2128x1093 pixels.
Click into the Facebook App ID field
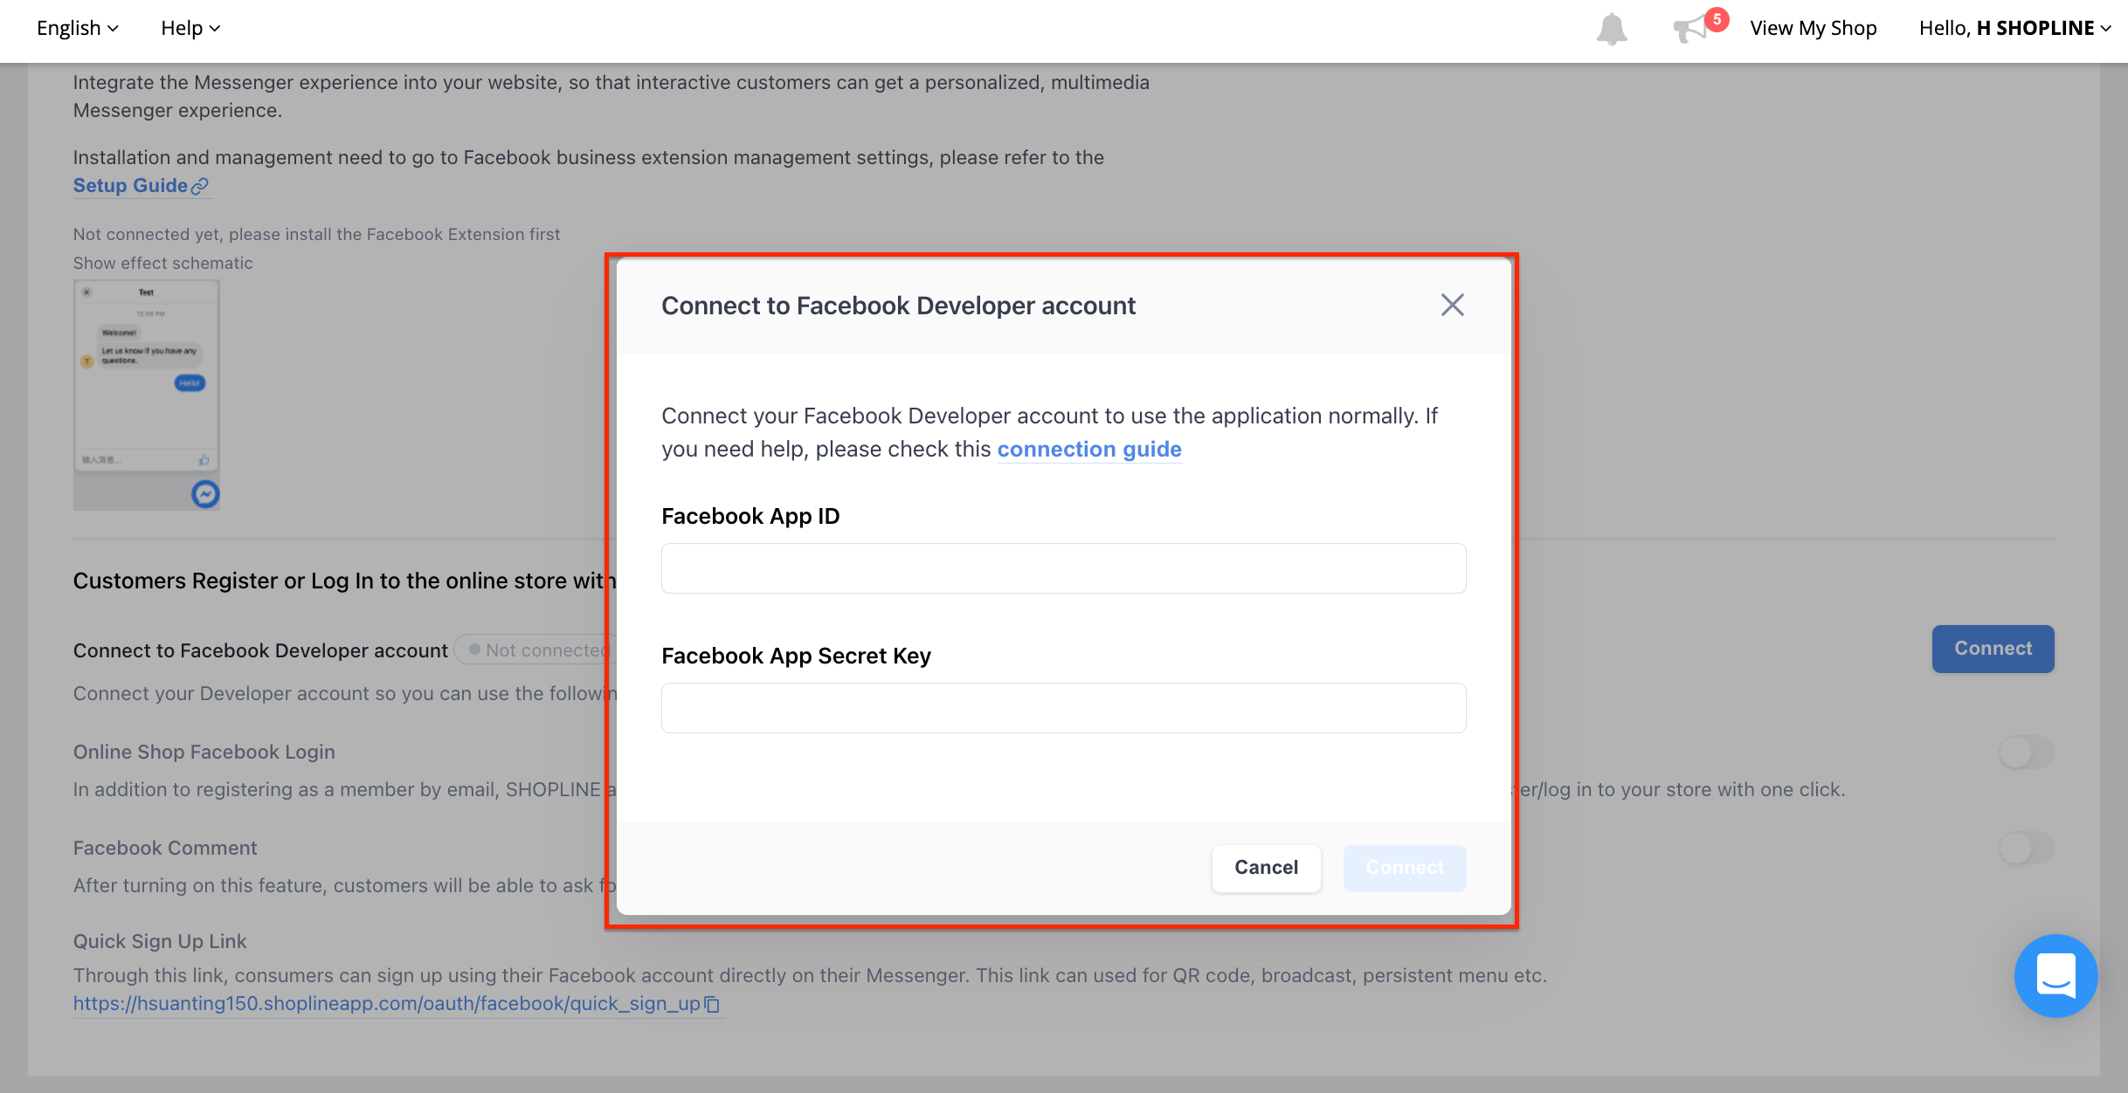[1063, 568]
